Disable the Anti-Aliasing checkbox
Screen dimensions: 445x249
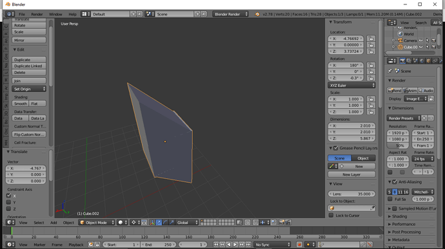pyautogui.click(x=395, y=182)
